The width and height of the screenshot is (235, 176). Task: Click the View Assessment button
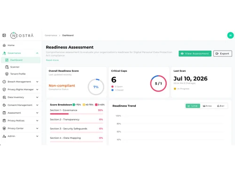(195, 54)
